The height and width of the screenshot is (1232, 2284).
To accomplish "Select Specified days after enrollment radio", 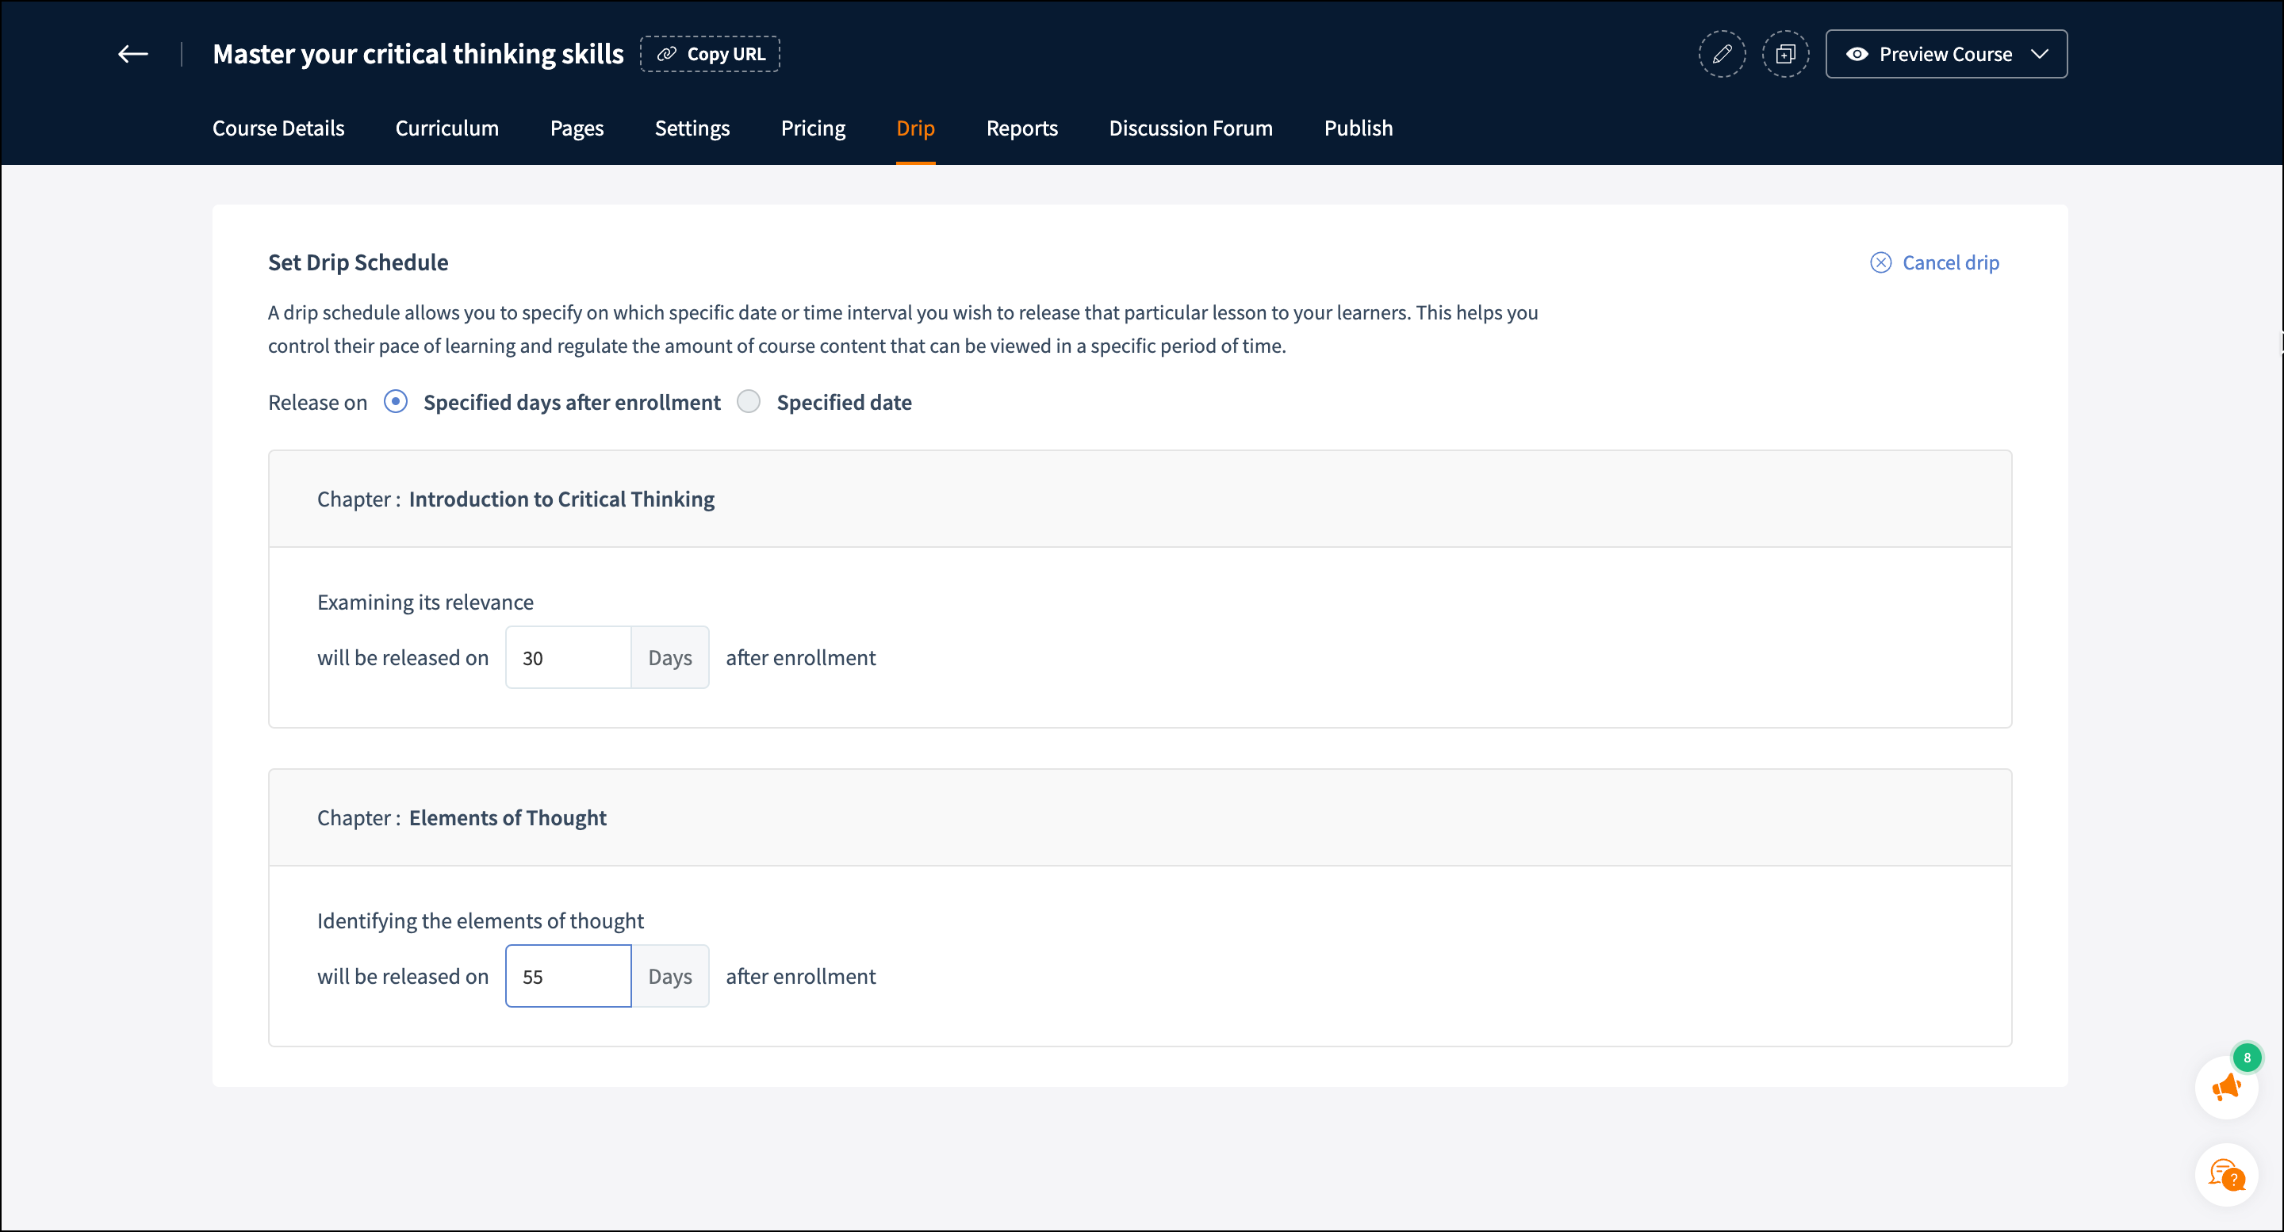I will pos(396,401).
